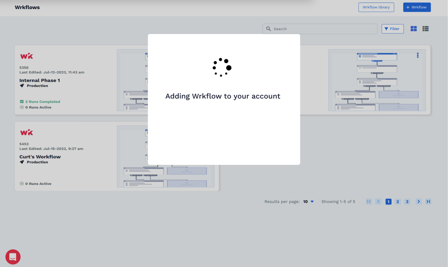Open the top-right card workflow diagram thumbnail

[x=377, y=80]
